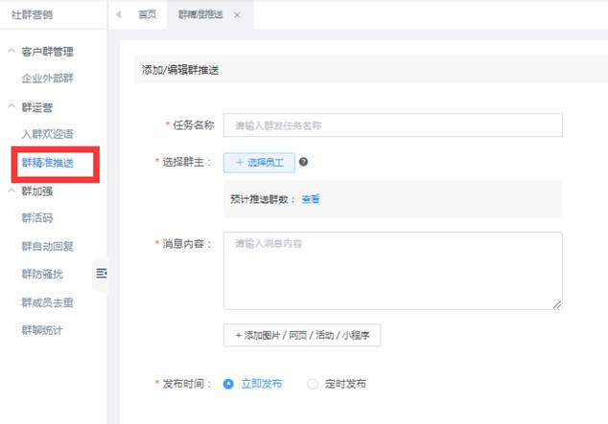
Task: Collapse the 群加强 section
Action: click(x=12, y=190)
